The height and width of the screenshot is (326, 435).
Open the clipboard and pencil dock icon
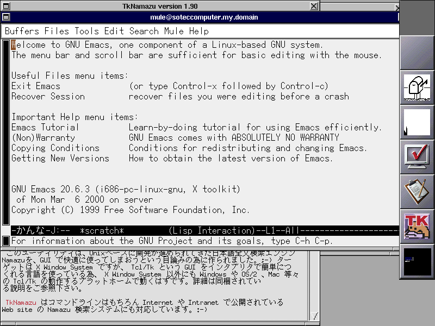pos(417,192)
